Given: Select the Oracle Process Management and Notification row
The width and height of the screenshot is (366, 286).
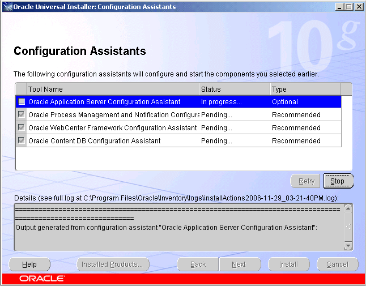Looking at the screenshot, I should pyautogui.click(x=178, y=114).
